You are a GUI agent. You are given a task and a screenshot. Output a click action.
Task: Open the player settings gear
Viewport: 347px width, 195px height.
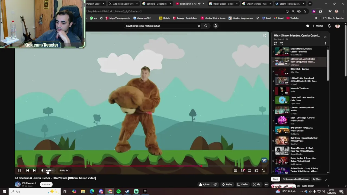click(x=242, y=170)
